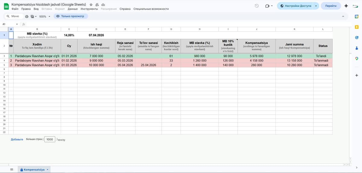Viewport: 362px width, 173px height.
Task: Click the Настройки Доступа share button
Action: tap(295, 6)
